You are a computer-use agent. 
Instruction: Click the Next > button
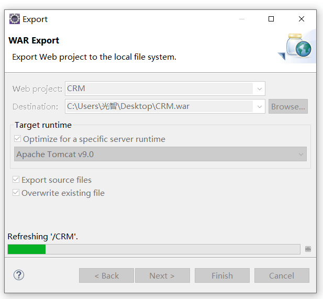(x=162, y=275)
